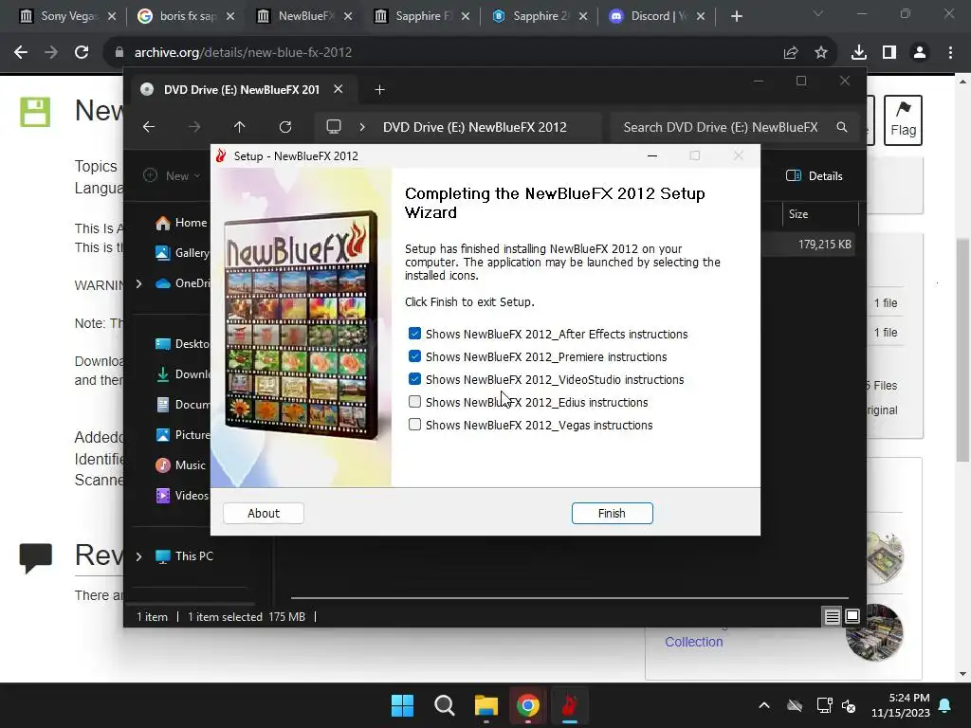The image size is (971, 728).
Task: Open Videos in Explorer sidebar
Action: coord(181,495)
